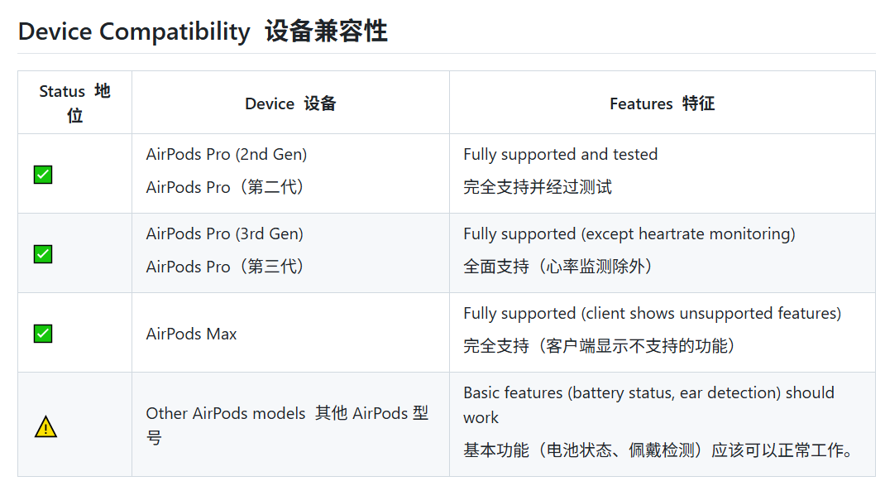Click the "AirPods Pro (3rd Gen)" English device name
885x486 pixels.
tap(224, 234)
